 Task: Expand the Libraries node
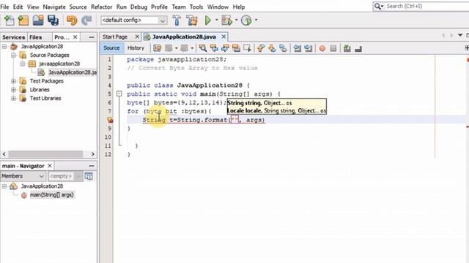(x=13, y=90)
